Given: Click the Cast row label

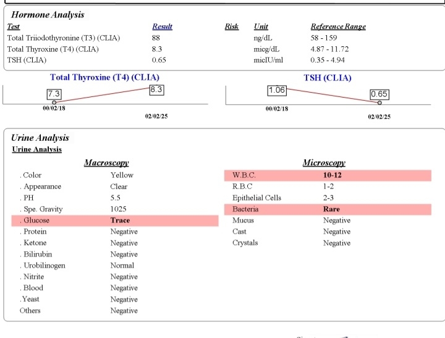Looking at the screenshot, I should (x=239, y=232).
